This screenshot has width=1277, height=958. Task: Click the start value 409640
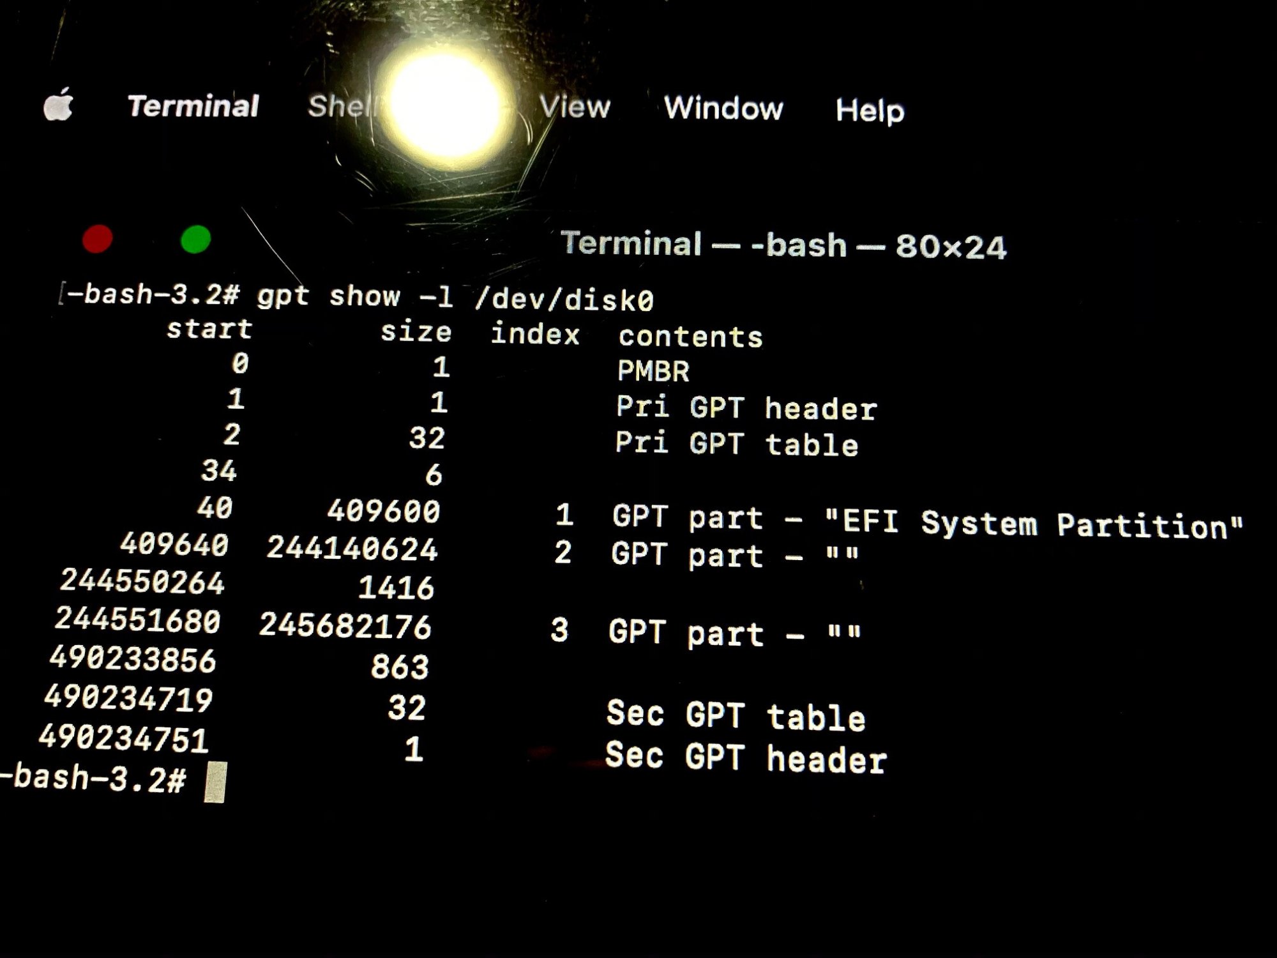(174, 545)
